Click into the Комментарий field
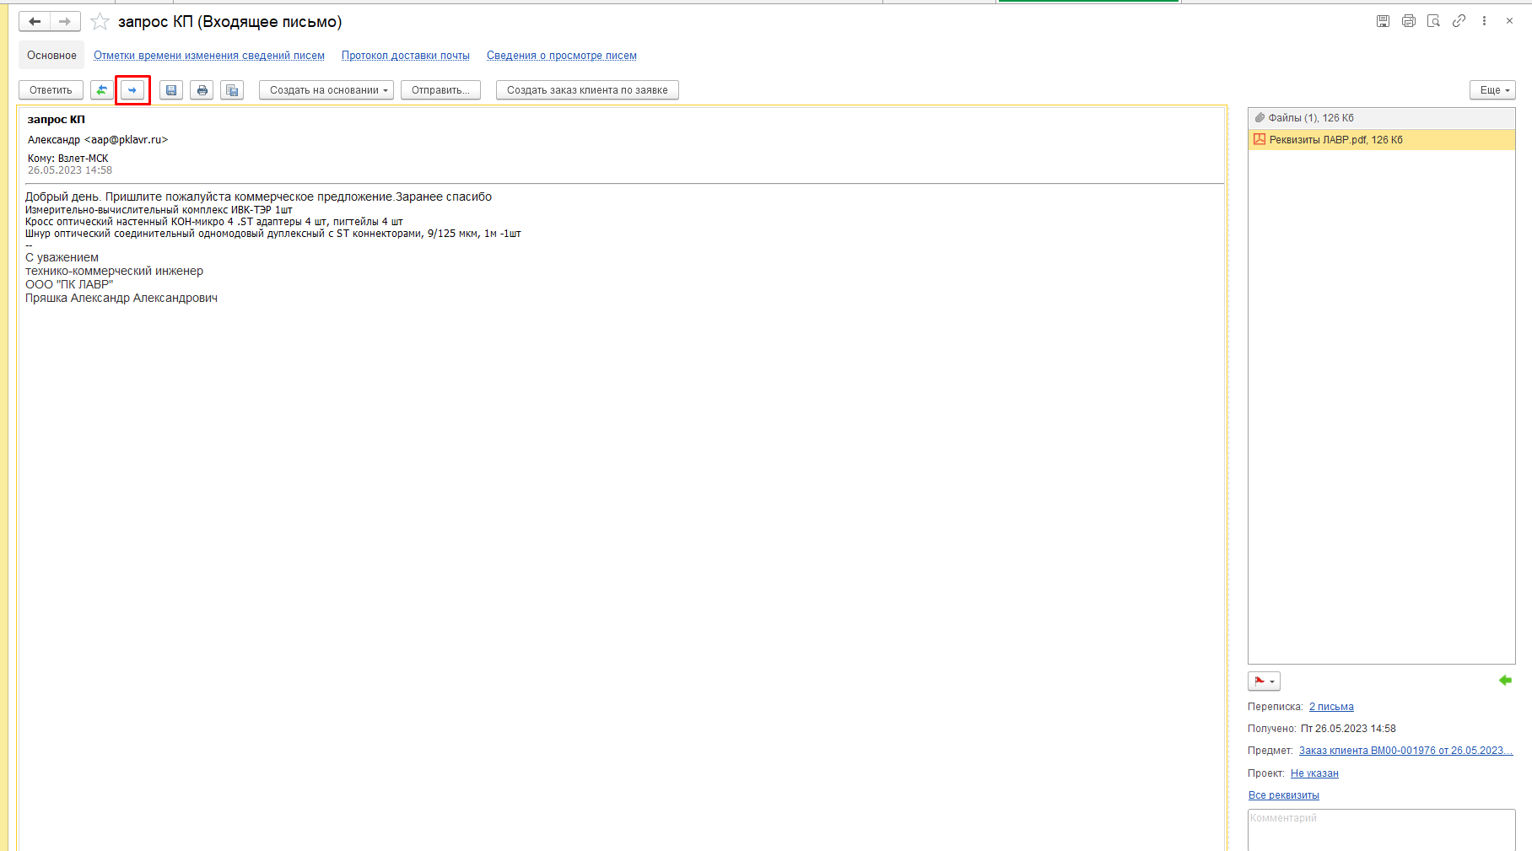 (x=1382, y=830)
